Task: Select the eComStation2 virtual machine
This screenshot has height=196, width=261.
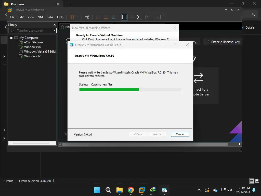Action: point(34,42)
